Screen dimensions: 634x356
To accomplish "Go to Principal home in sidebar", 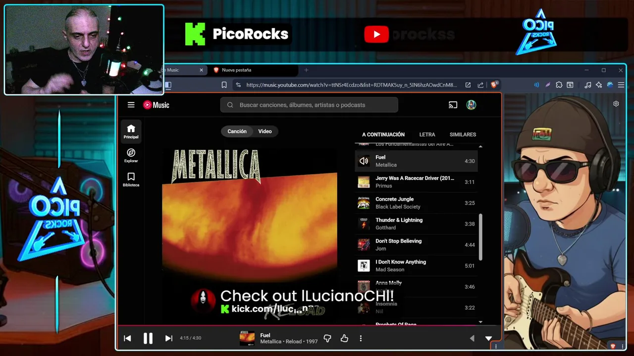I will [131, 132].
